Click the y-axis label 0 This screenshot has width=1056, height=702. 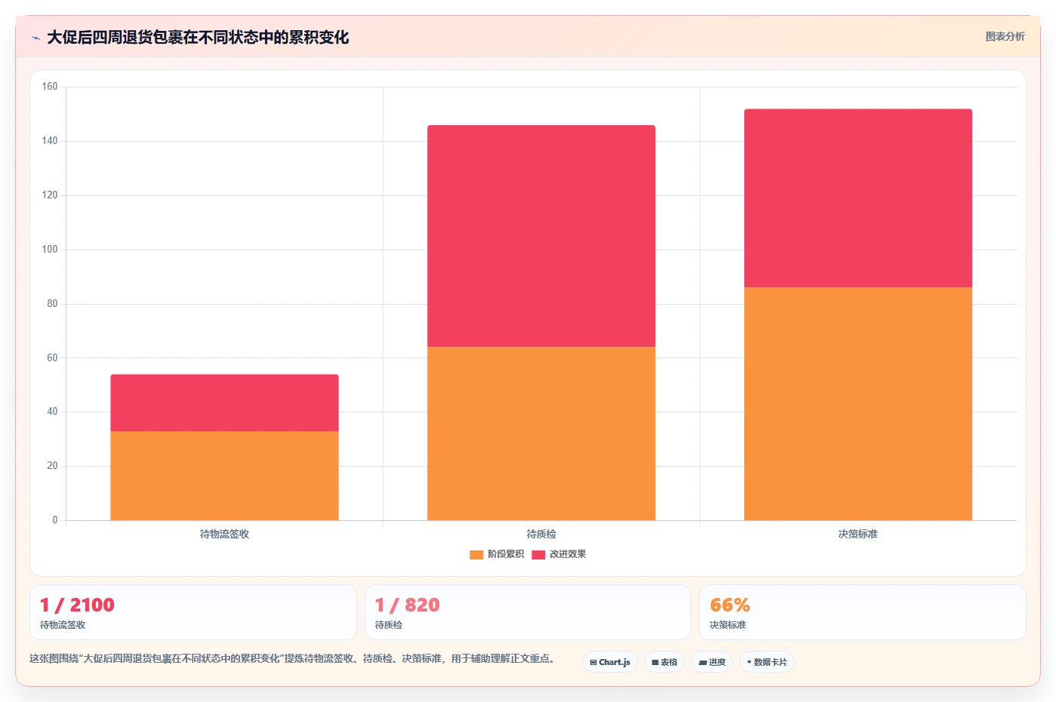tap(54, 520)
